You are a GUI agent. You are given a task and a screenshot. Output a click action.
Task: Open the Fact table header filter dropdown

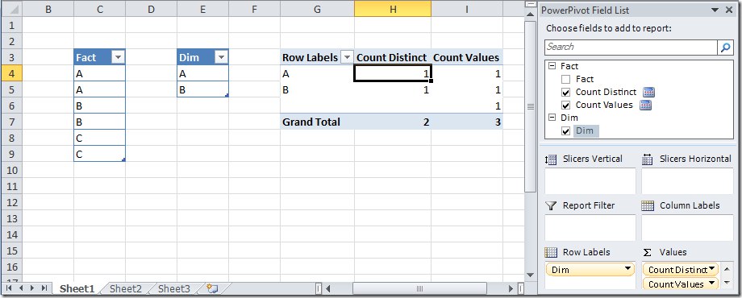pos(118,58)
